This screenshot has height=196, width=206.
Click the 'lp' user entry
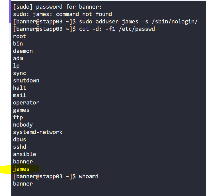(16, 66)
